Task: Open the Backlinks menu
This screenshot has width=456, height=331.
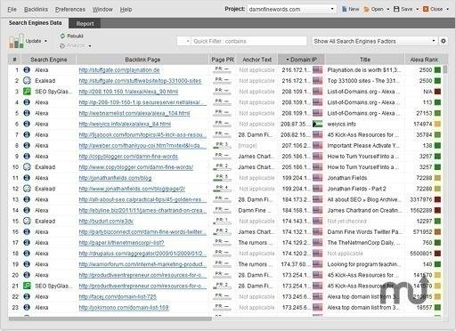Action: pos(36,10)
